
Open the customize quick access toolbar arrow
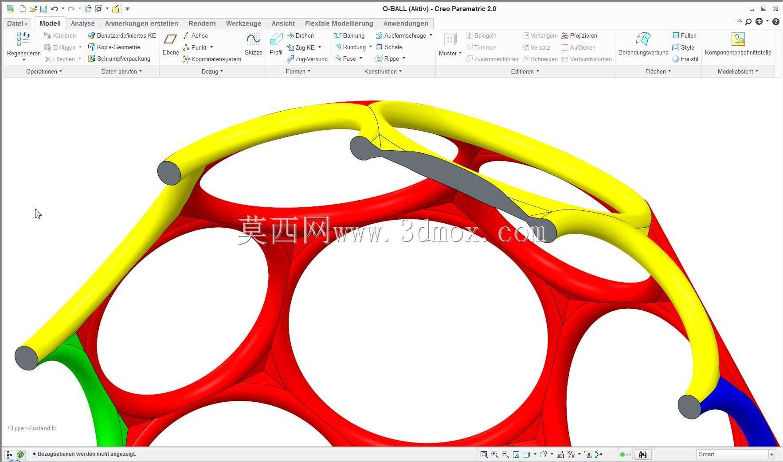(127, 9)
